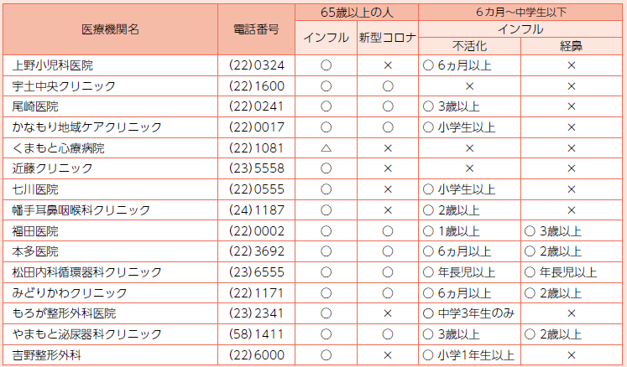Click phone number (22)0241
The height and width of the screenshot is (367, 627).
tap(256, 106)
